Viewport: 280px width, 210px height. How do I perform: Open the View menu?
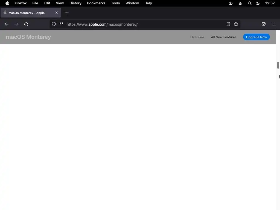coord(60,3)
